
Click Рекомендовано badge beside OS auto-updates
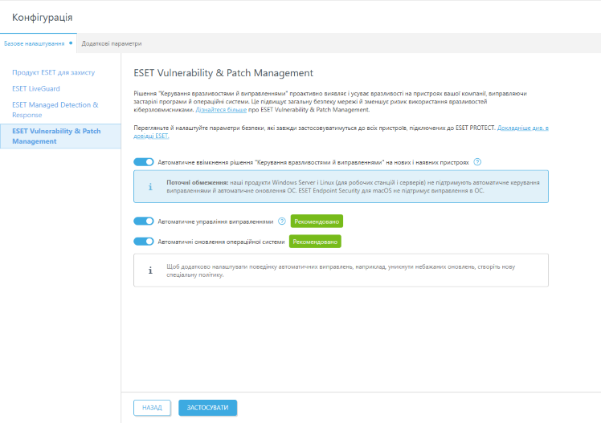click(315, 242)
